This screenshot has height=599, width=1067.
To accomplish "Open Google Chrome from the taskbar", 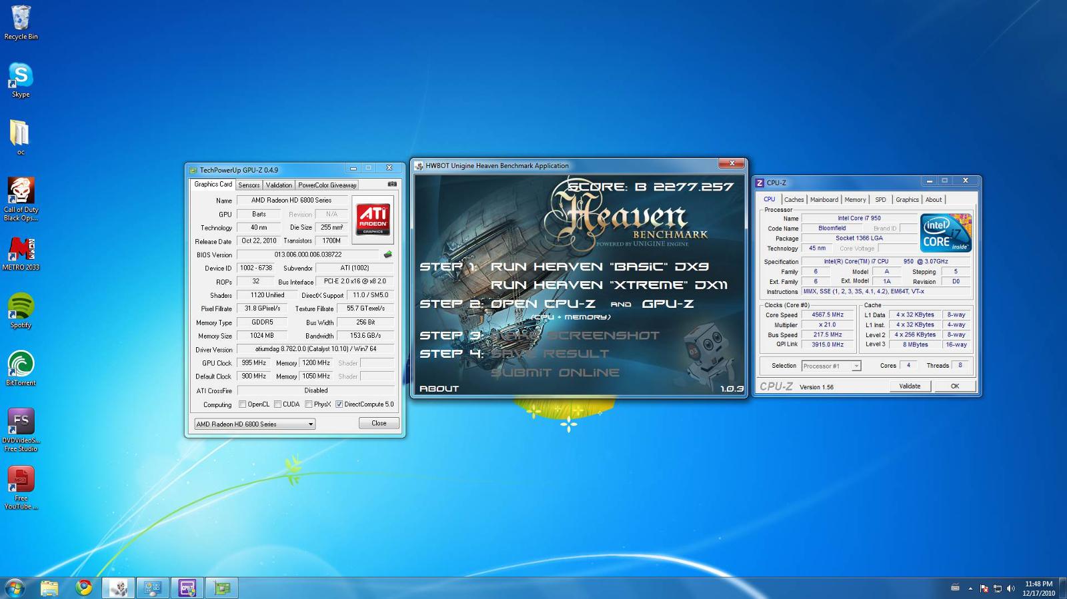I will [x=84, y=588].
